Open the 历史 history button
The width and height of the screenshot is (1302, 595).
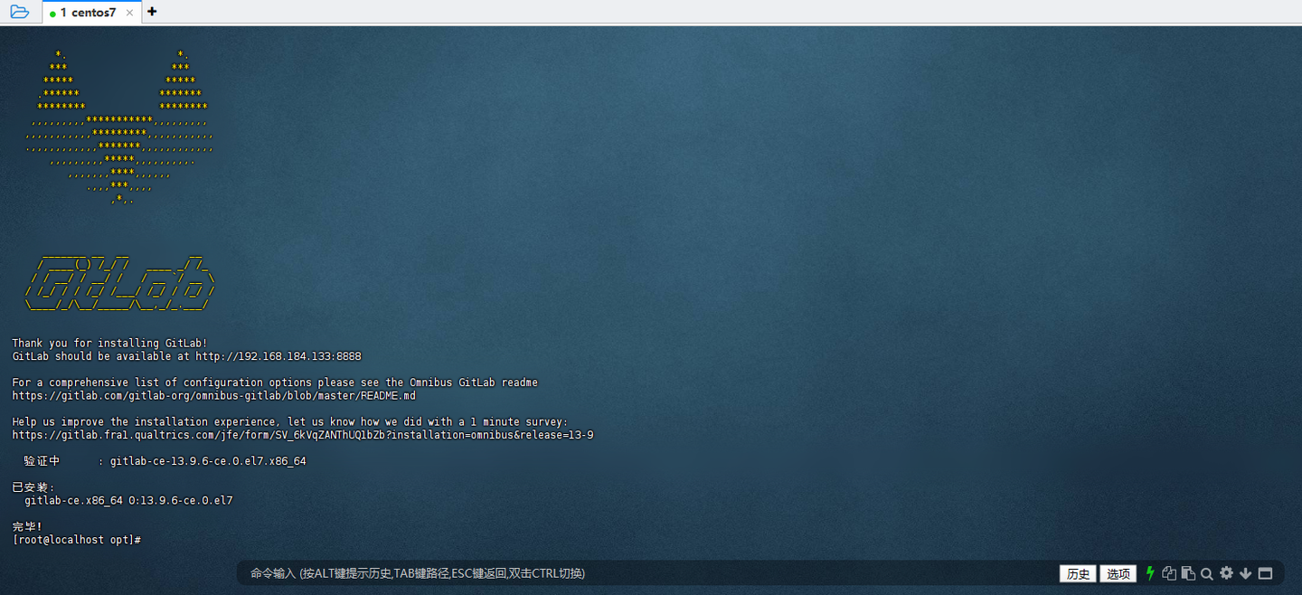click(1077, 572)
